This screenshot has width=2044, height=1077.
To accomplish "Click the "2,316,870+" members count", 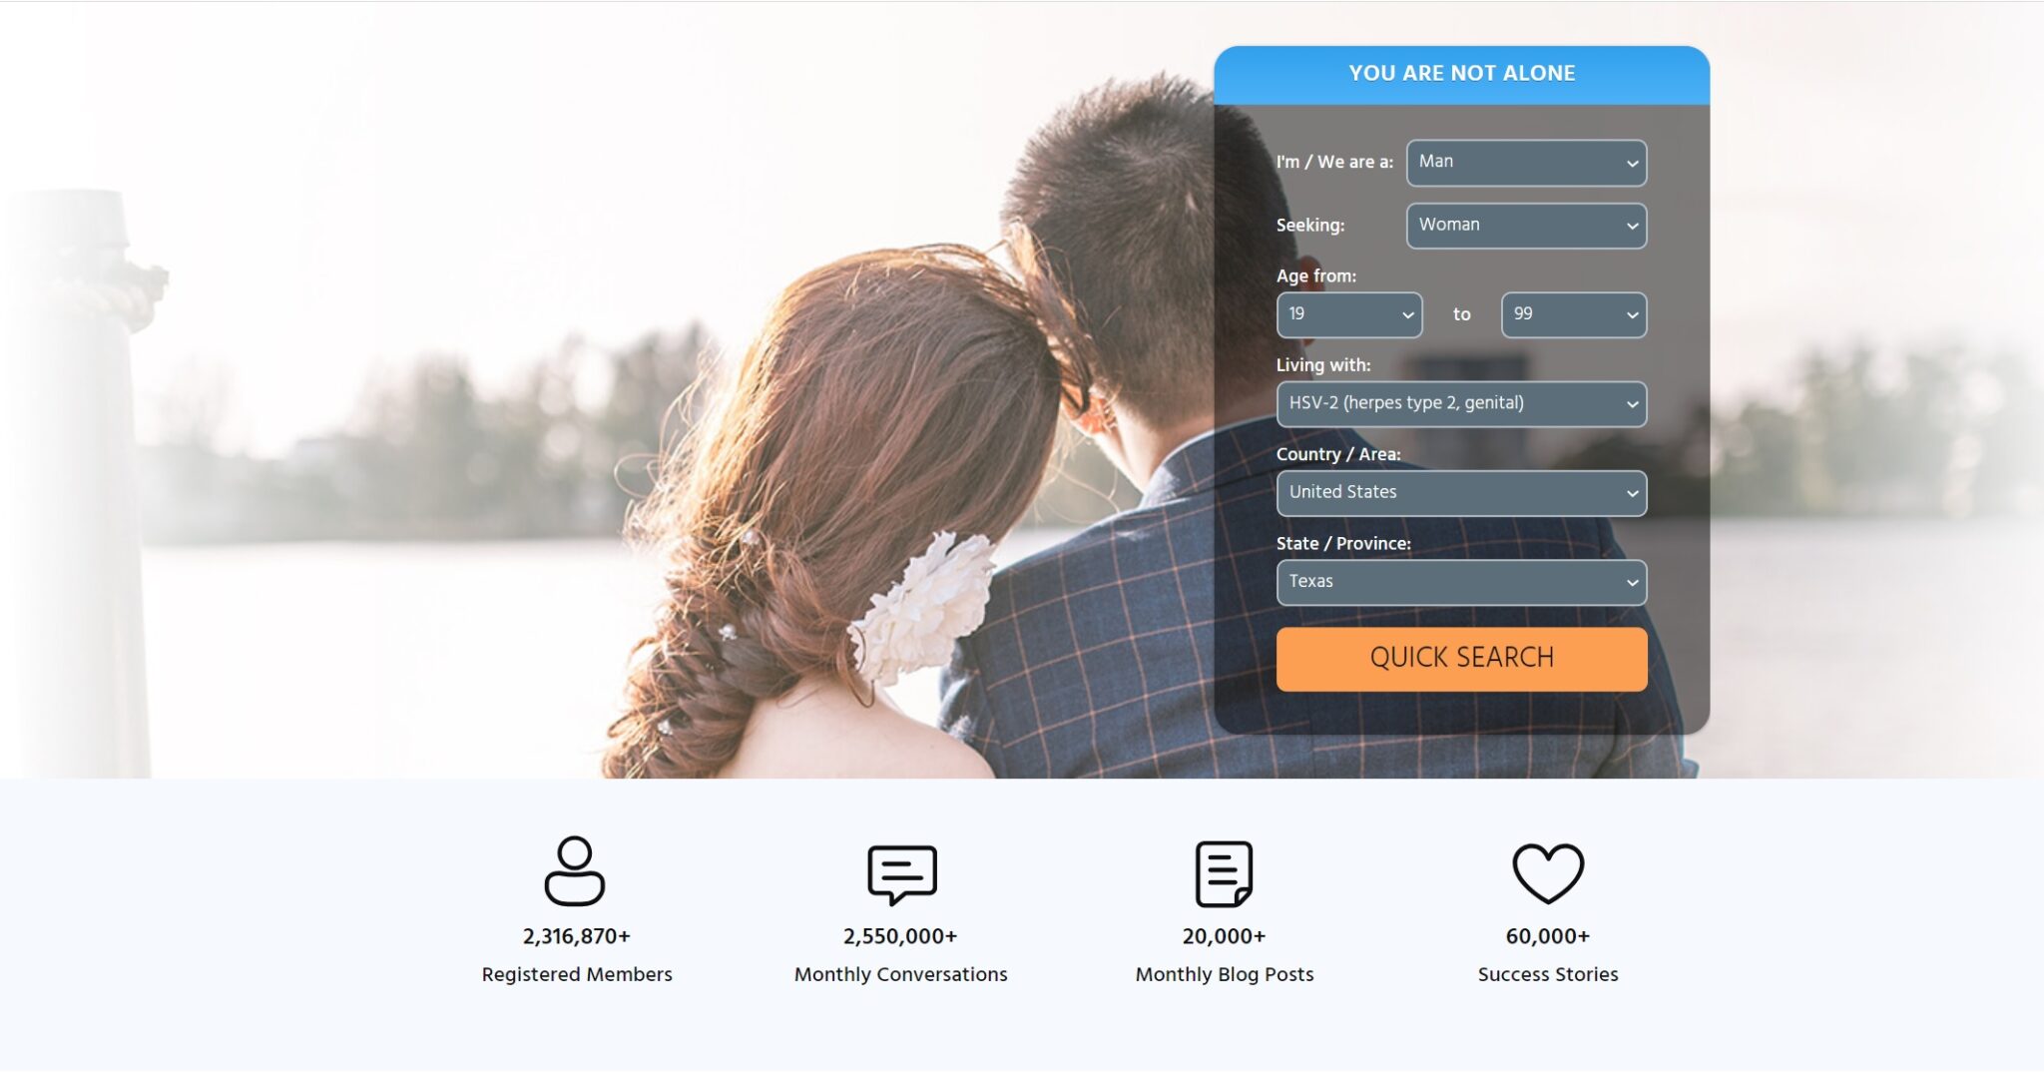I will pyautogui.click(x=576, y=936).
